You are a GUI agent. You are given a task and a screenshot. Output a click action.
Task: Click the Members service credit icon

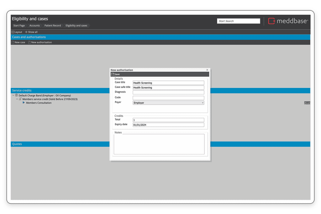pos(20,99)
